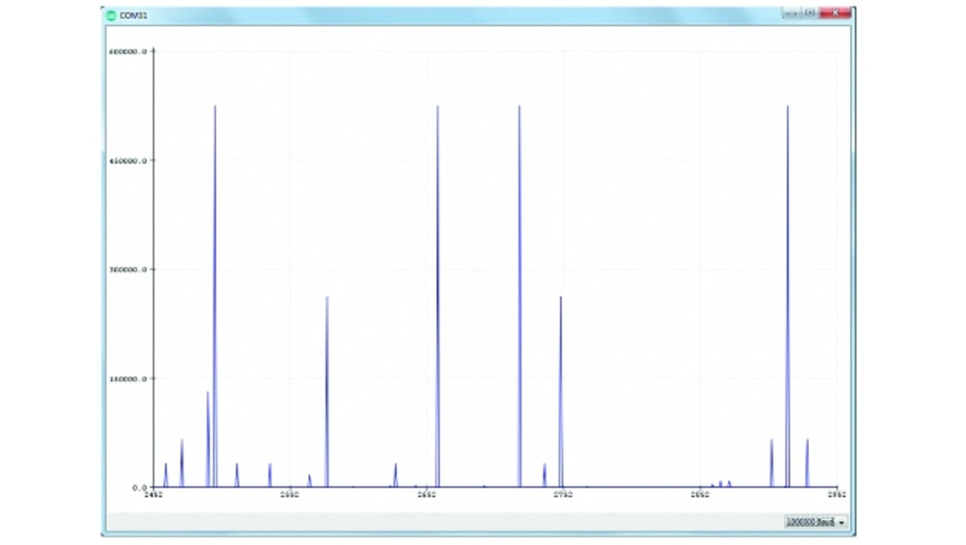Maximize the COM31 plotter window

(809, 14)
